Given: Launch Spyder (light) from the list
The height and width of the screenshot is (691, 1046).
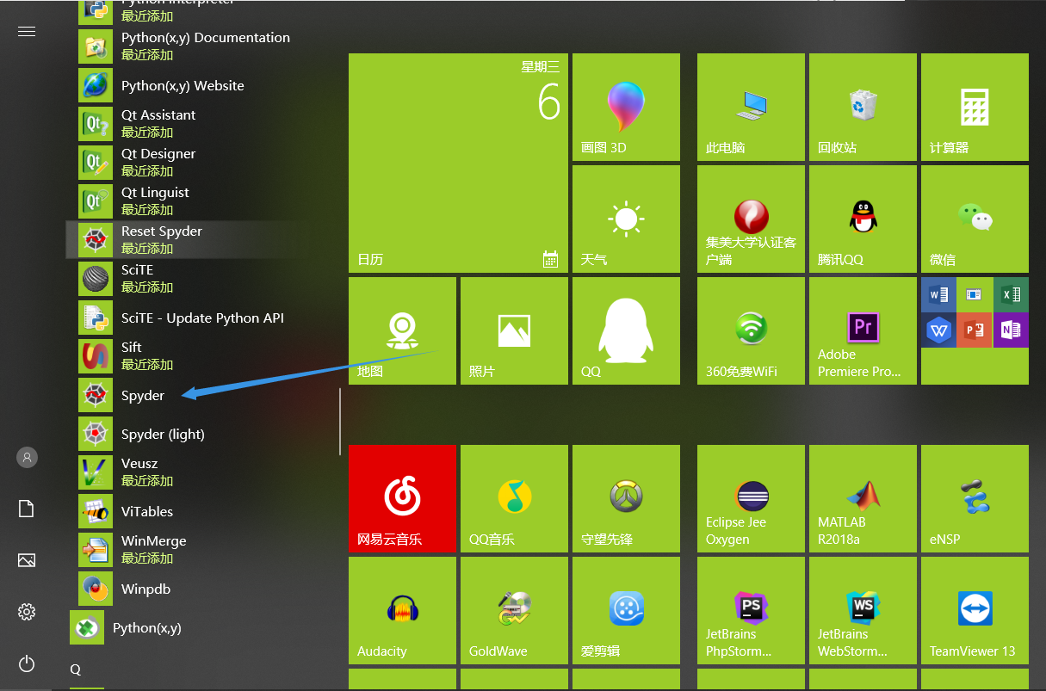Looking at the screenshot, I should click(x=201, y=434).
